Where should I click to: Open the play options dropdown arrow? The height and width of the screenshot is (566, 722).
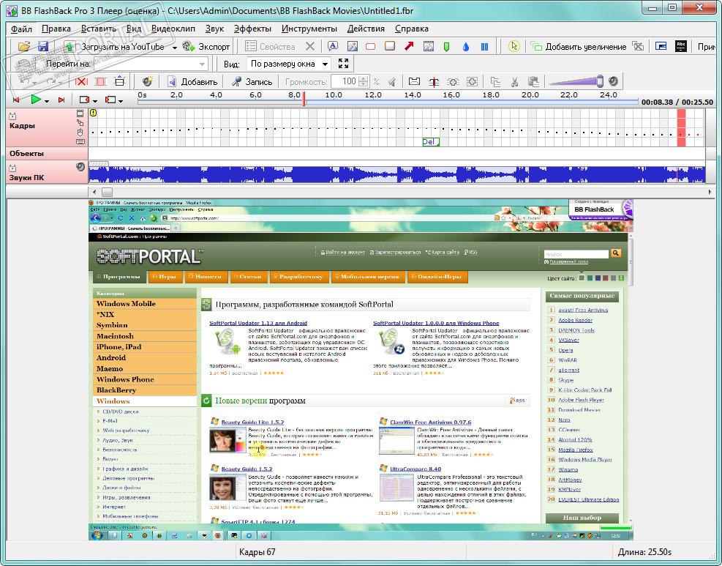[47, 100]
